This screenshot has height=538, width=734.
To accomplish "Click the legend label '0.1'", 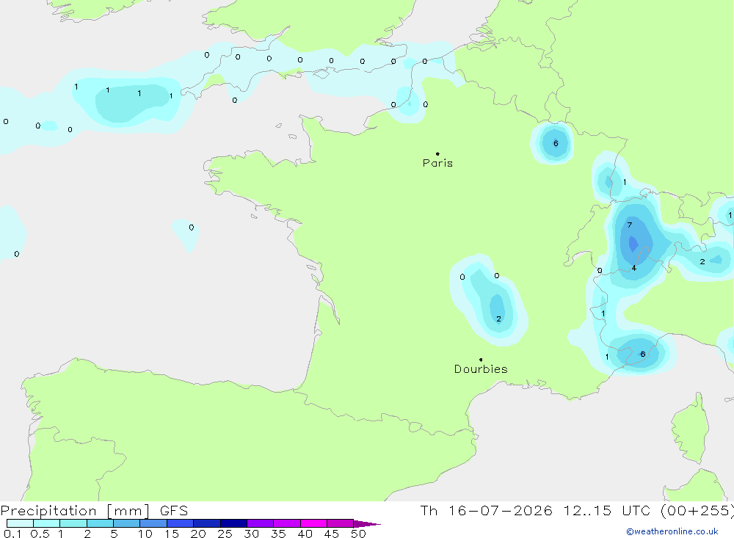I will [x=12, y=534].
